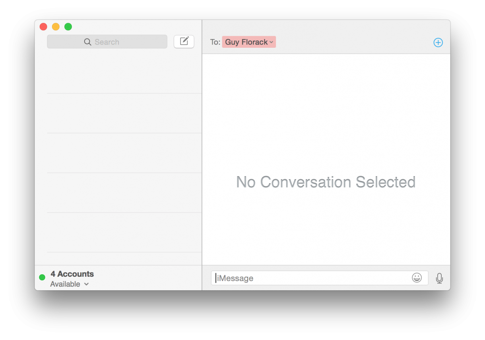Click No Conversation Selected area
This screenshot has width=485, height=340.
(326, 182)
